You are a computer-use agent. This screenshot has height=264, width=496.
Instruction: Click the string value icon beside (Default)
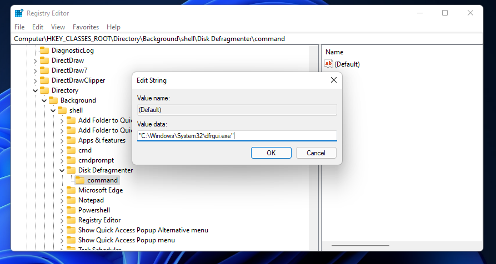pos(329,64)
